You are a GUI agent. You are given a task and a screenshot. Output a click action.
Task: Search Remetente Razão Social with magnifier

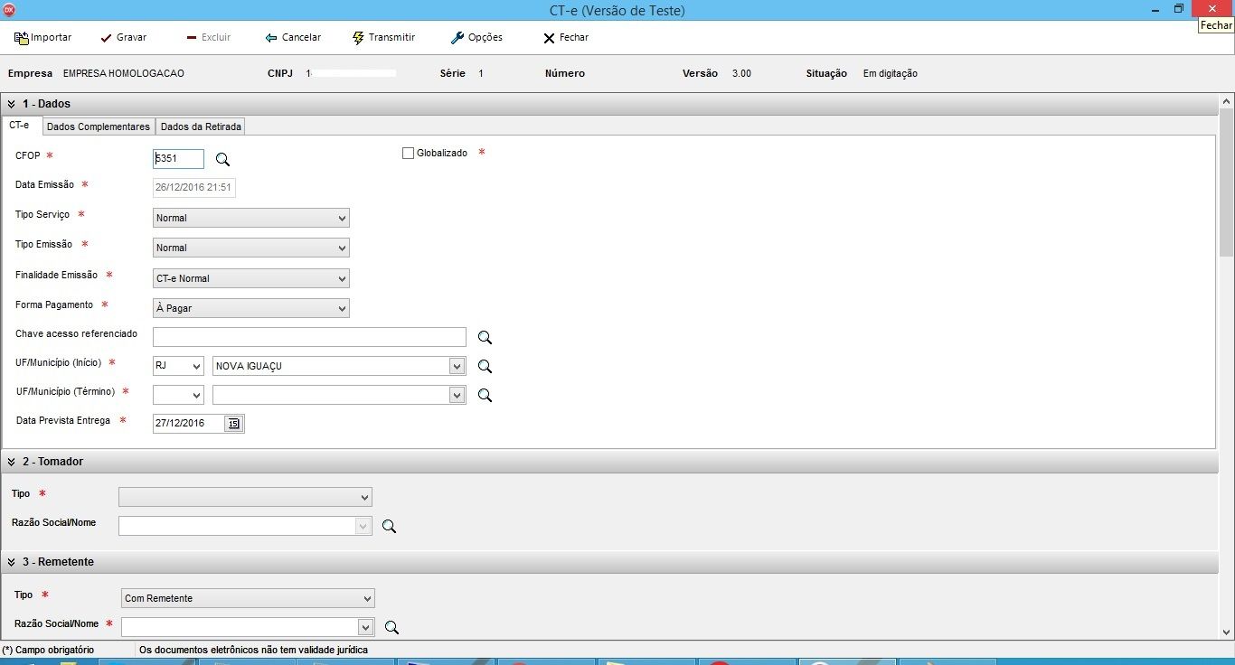click(x=391, y=627)
